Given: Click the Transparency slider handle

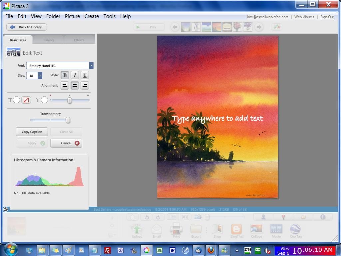Looking at the screenshot, I should tap(68, 120).
